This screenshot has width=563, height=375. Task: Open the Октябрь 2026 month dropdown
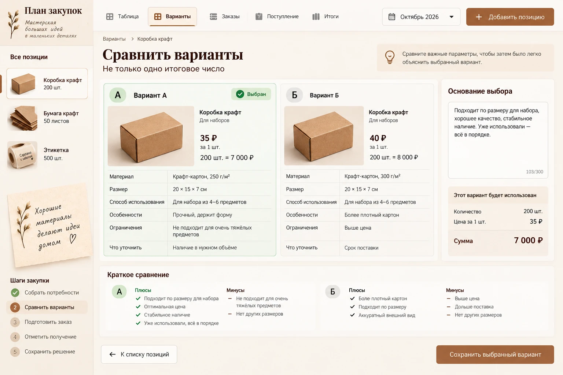tap(421, 17)
